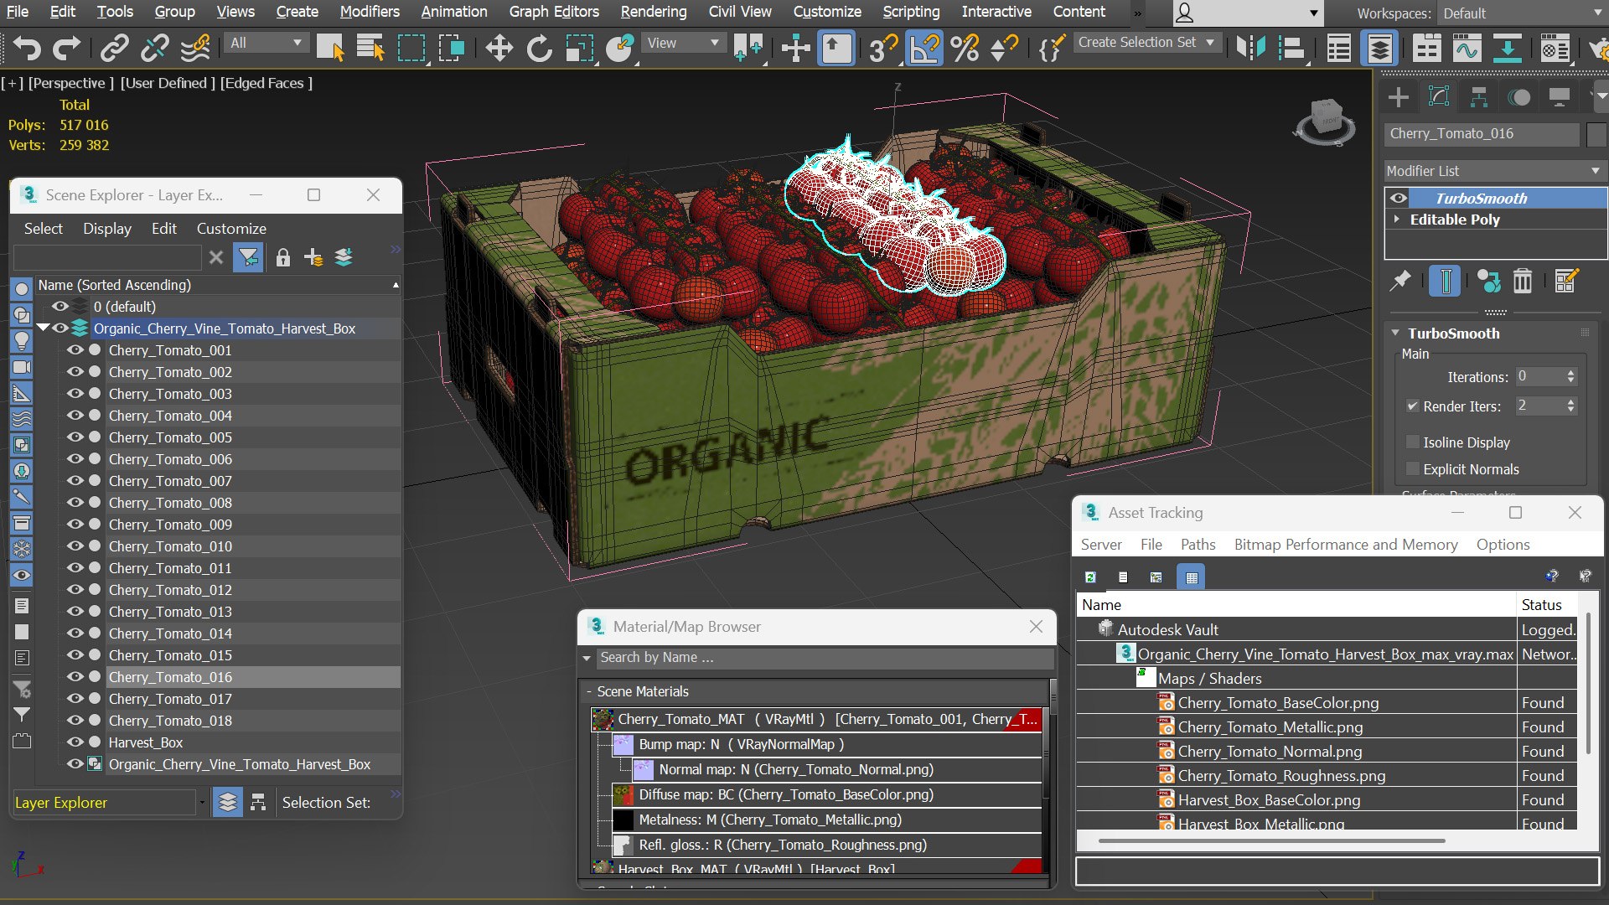1609x905 pixels.
Task: Open the Rendering menu
Action: click(653, 12)
